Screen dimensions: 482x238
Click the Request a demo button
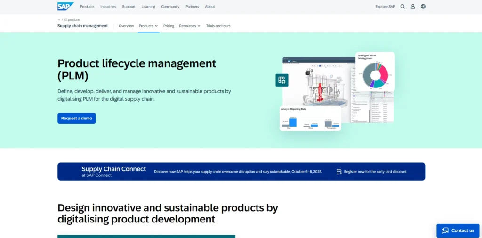pyautogui.click(x=77, y=118)
